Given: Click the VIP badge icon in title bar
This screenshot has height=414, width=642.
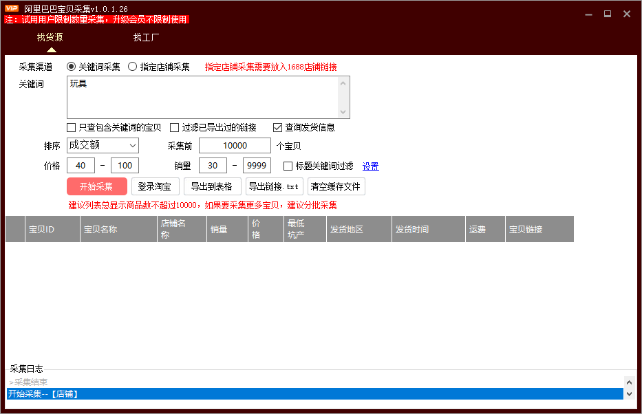Looking at the screenshot, I should 12,8.
